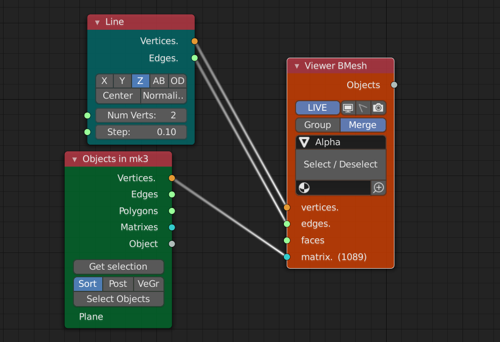Image resolution: width=500 pixels, height=342 pixels.
Task: Disable the LIVE preview toggle
Action: [317, 107]
